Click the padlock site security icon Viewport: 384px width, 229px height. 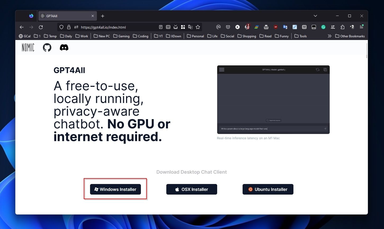[x=69, y=27]
